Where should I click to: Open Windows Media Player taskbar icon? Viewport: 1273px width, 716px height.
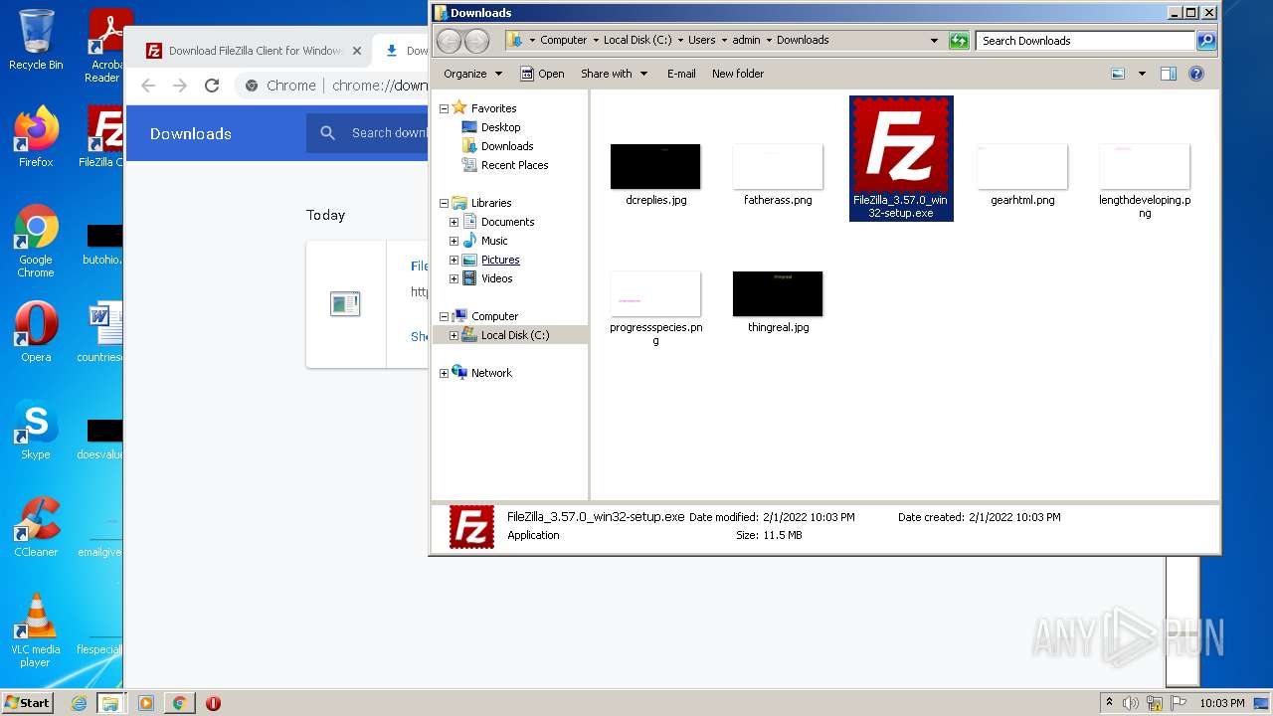point(146,703)
